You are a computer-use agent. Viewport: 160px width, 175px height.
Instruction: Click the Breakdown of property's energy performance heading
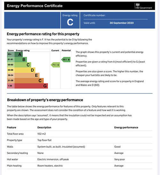45,100
